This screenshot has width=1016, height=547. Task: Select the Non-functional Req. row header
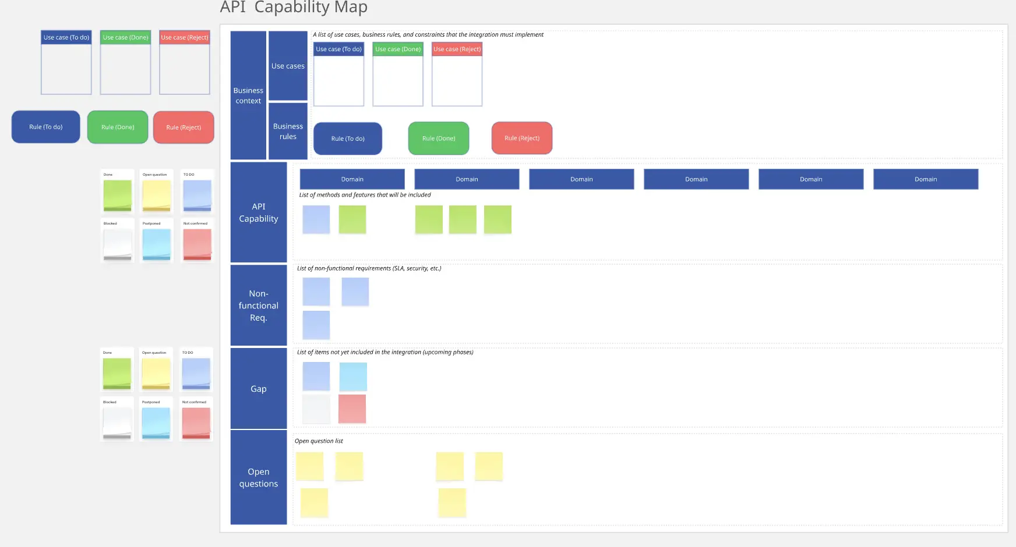point(259,306)
